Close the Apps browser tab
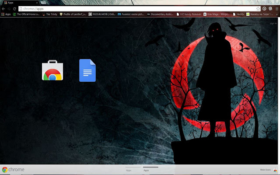Screen dimensions: 280x175 coord(37,3)
